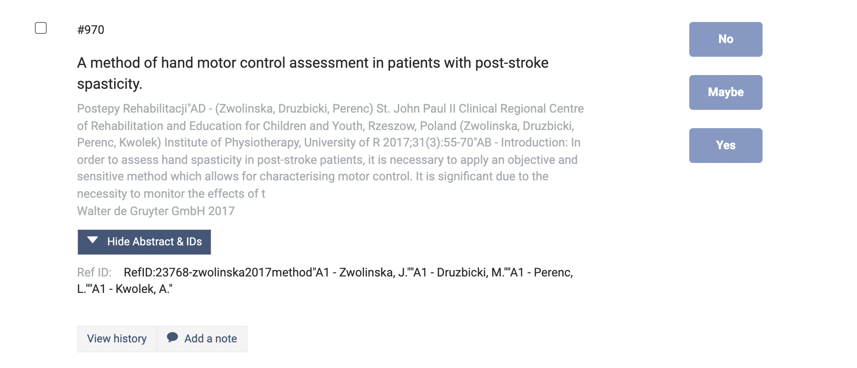Click the Ref ID label

[94, 272]
